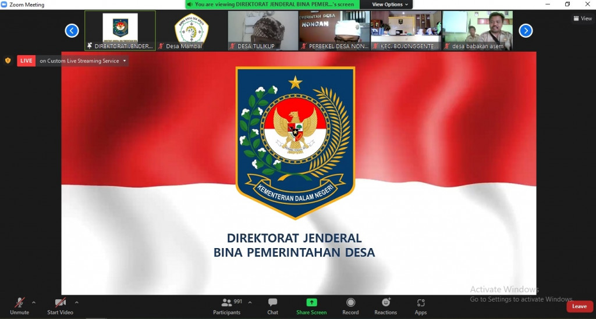The width and height of the screenshot is (596, 319).
Task: Open meeting security shield info
Action: (8, 60)
